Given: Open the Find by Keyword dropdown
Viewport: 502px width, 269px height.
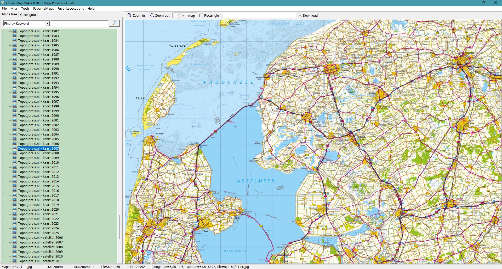Looking at the screenshot, I should click(47, 23).
